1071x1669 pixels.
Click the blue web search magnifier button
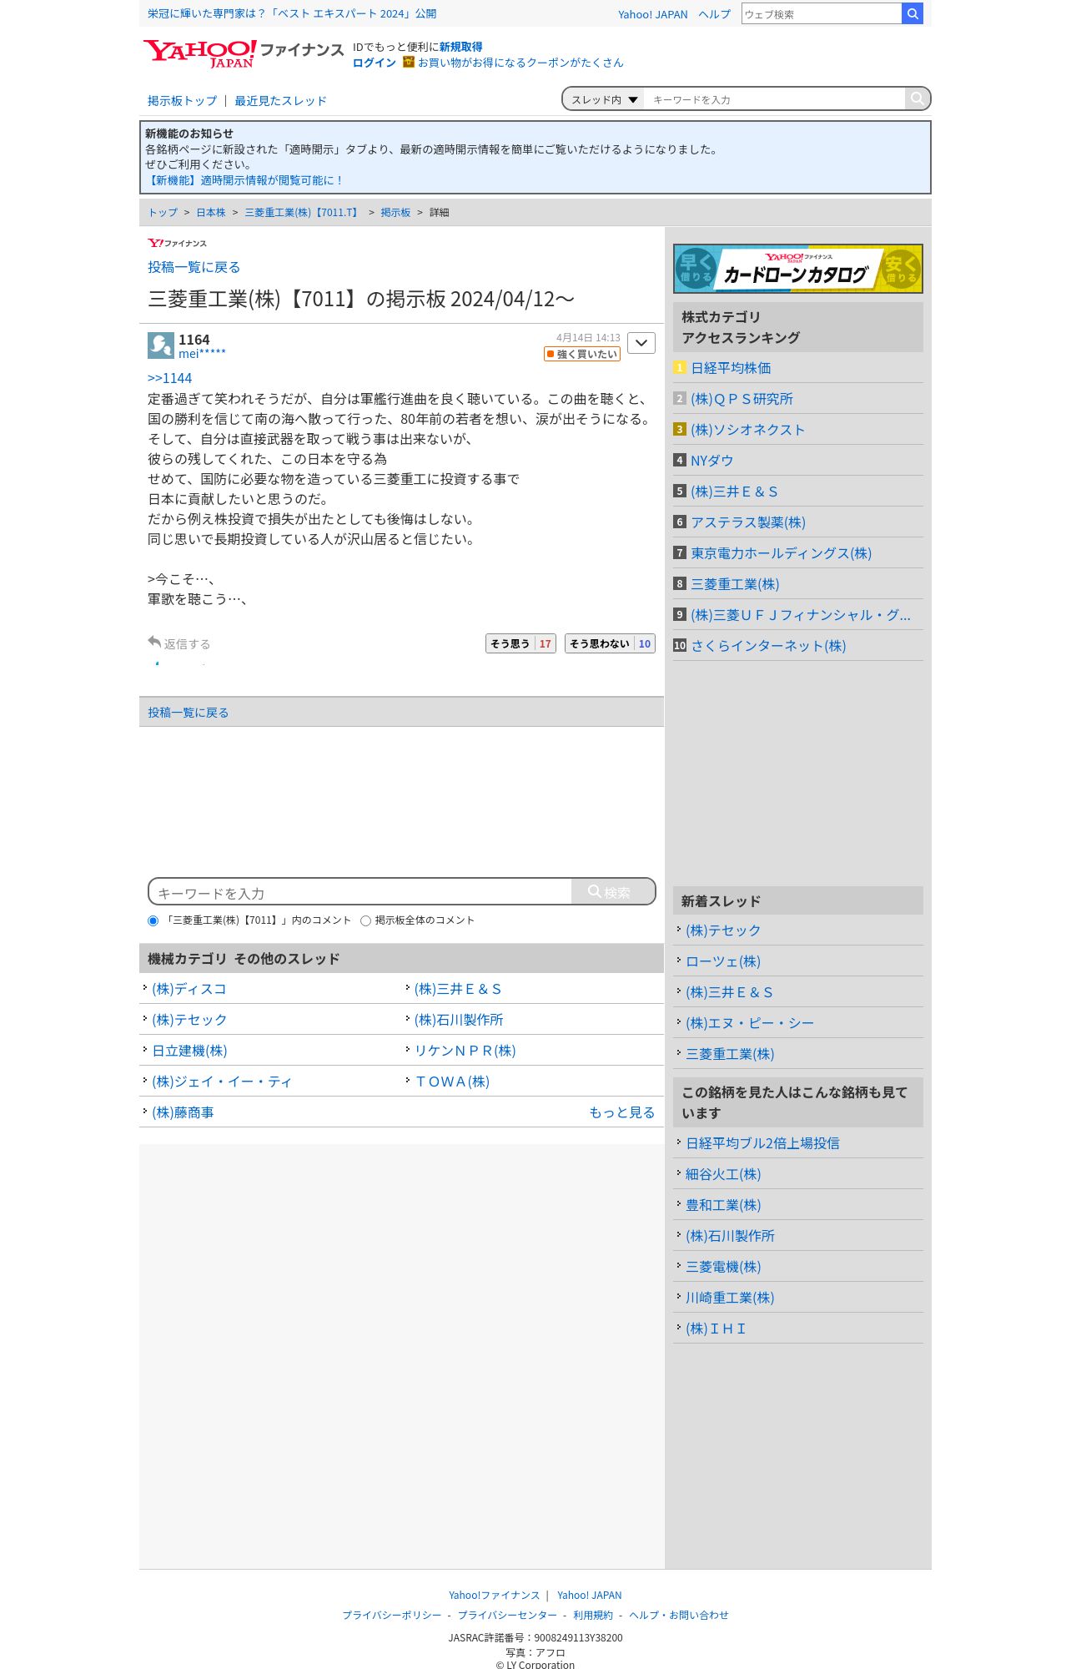[913, 13]
